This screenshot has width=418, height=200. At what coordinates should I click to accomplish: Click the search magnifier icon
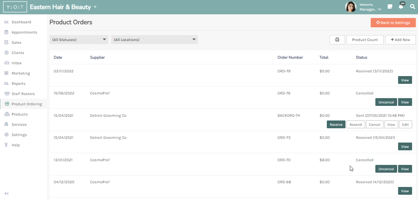click(412, 7)
